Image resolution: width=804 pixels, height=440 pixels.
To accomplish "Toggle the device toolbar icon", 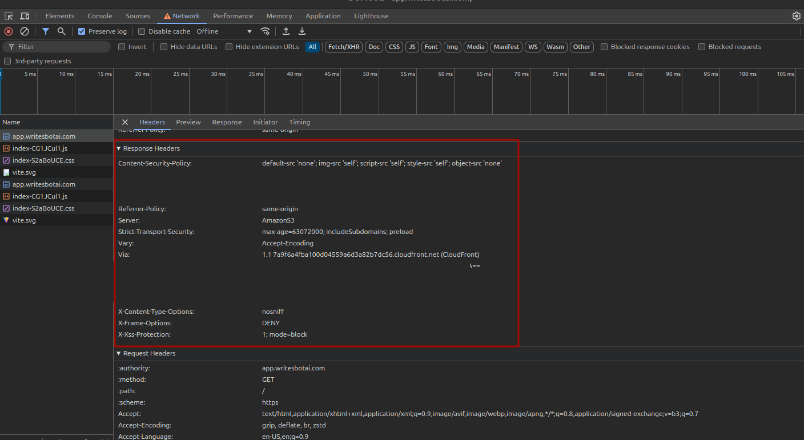I will (x=25, y=16).
